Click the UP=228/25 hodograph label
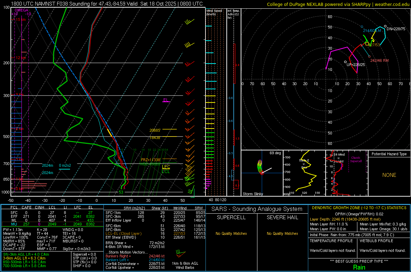Image resolution: width=411 pixels, height=272 pixels. coord(355,65)
